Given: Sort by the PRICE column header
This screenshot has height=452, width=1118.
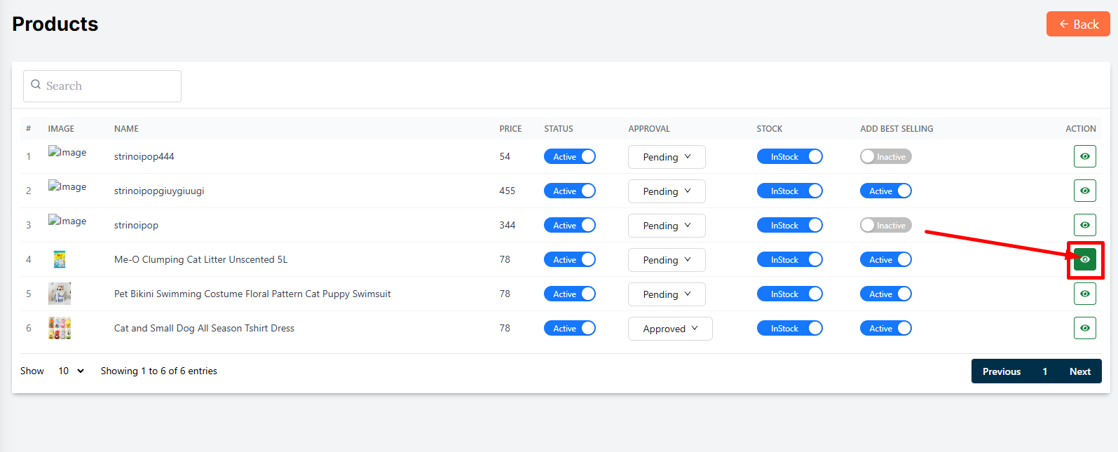Looking at the screenshot, I should 510,129.
